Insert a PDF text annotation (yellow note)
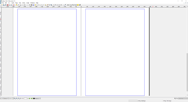 [x=78, y=5]
